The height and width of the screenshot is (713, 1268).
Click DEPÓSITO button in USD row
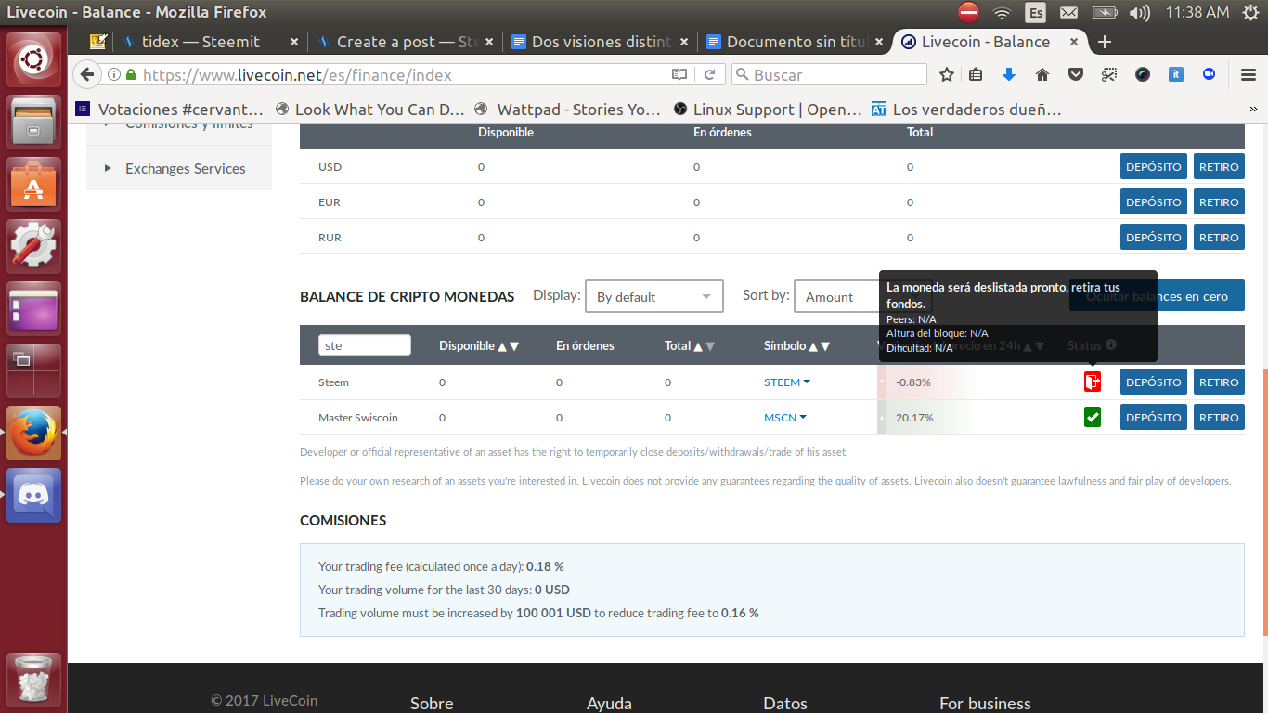tap(1153, 166)
